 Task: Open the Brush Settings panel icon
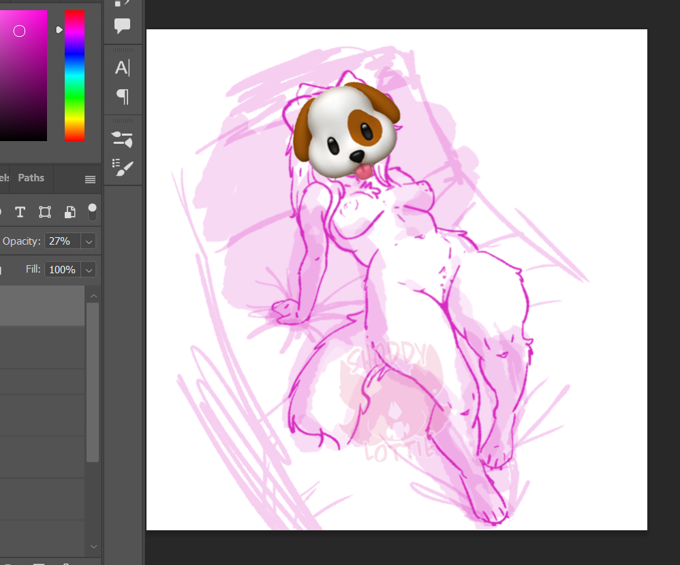[122, 139]
